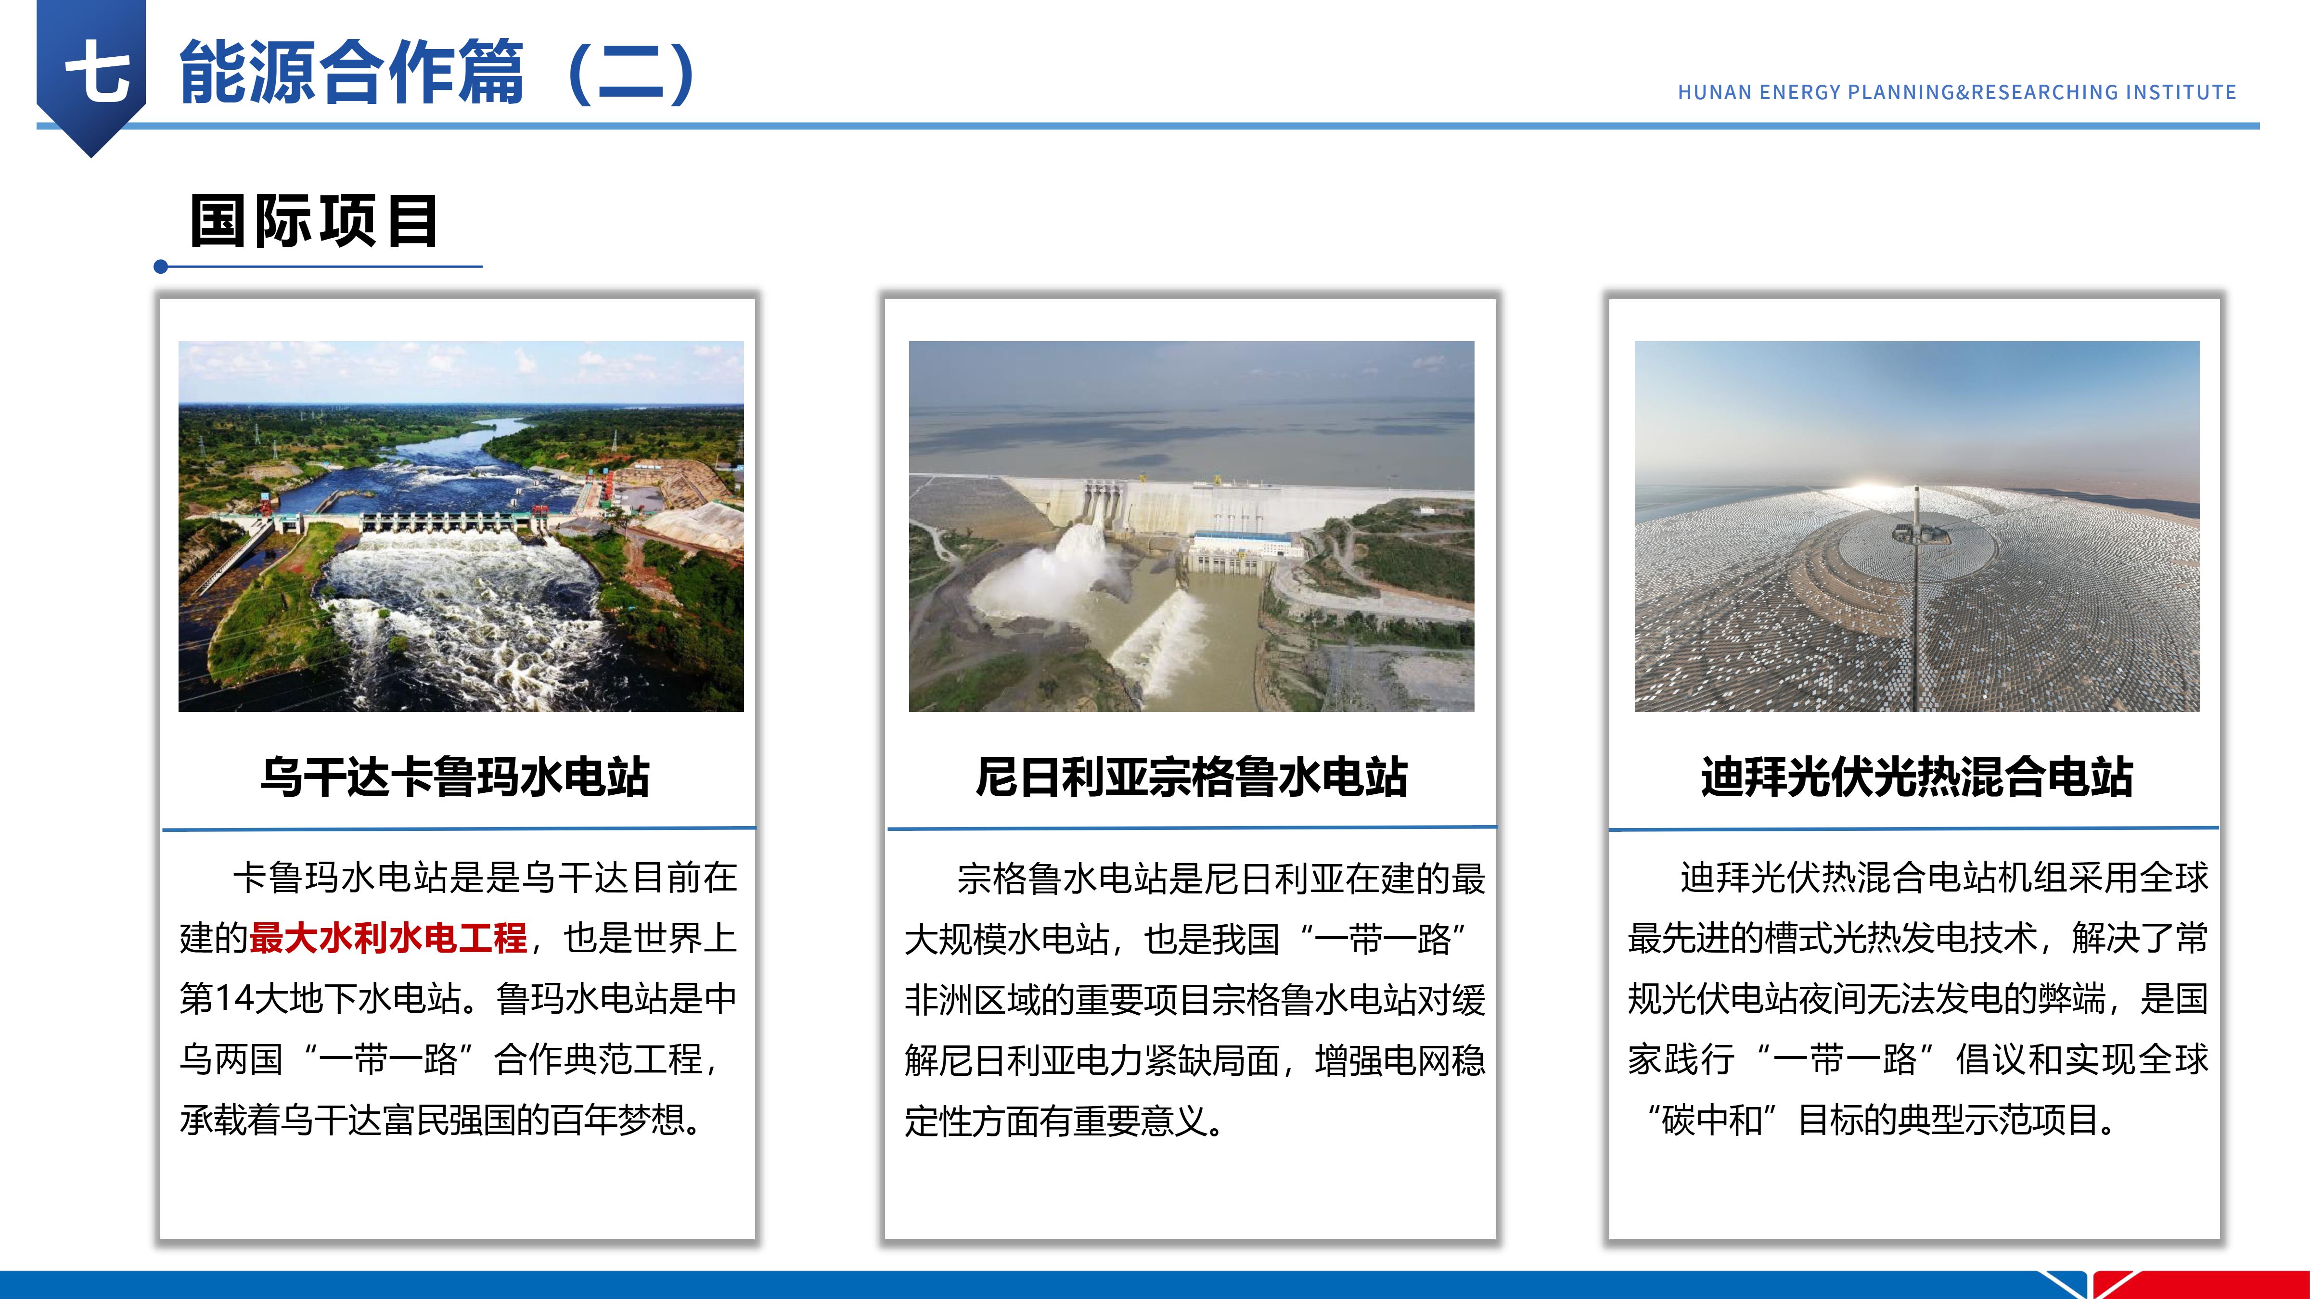The width and height of the screenshot is (2310, 1299).
Task: Click the line '宗格鲁水电站是尼日利亚在建的最'
Action: point(1221,879)
